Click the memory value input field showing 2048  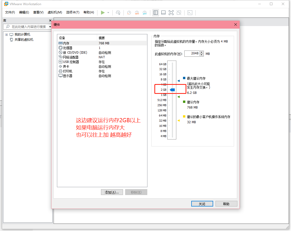(x=192, y=53)
